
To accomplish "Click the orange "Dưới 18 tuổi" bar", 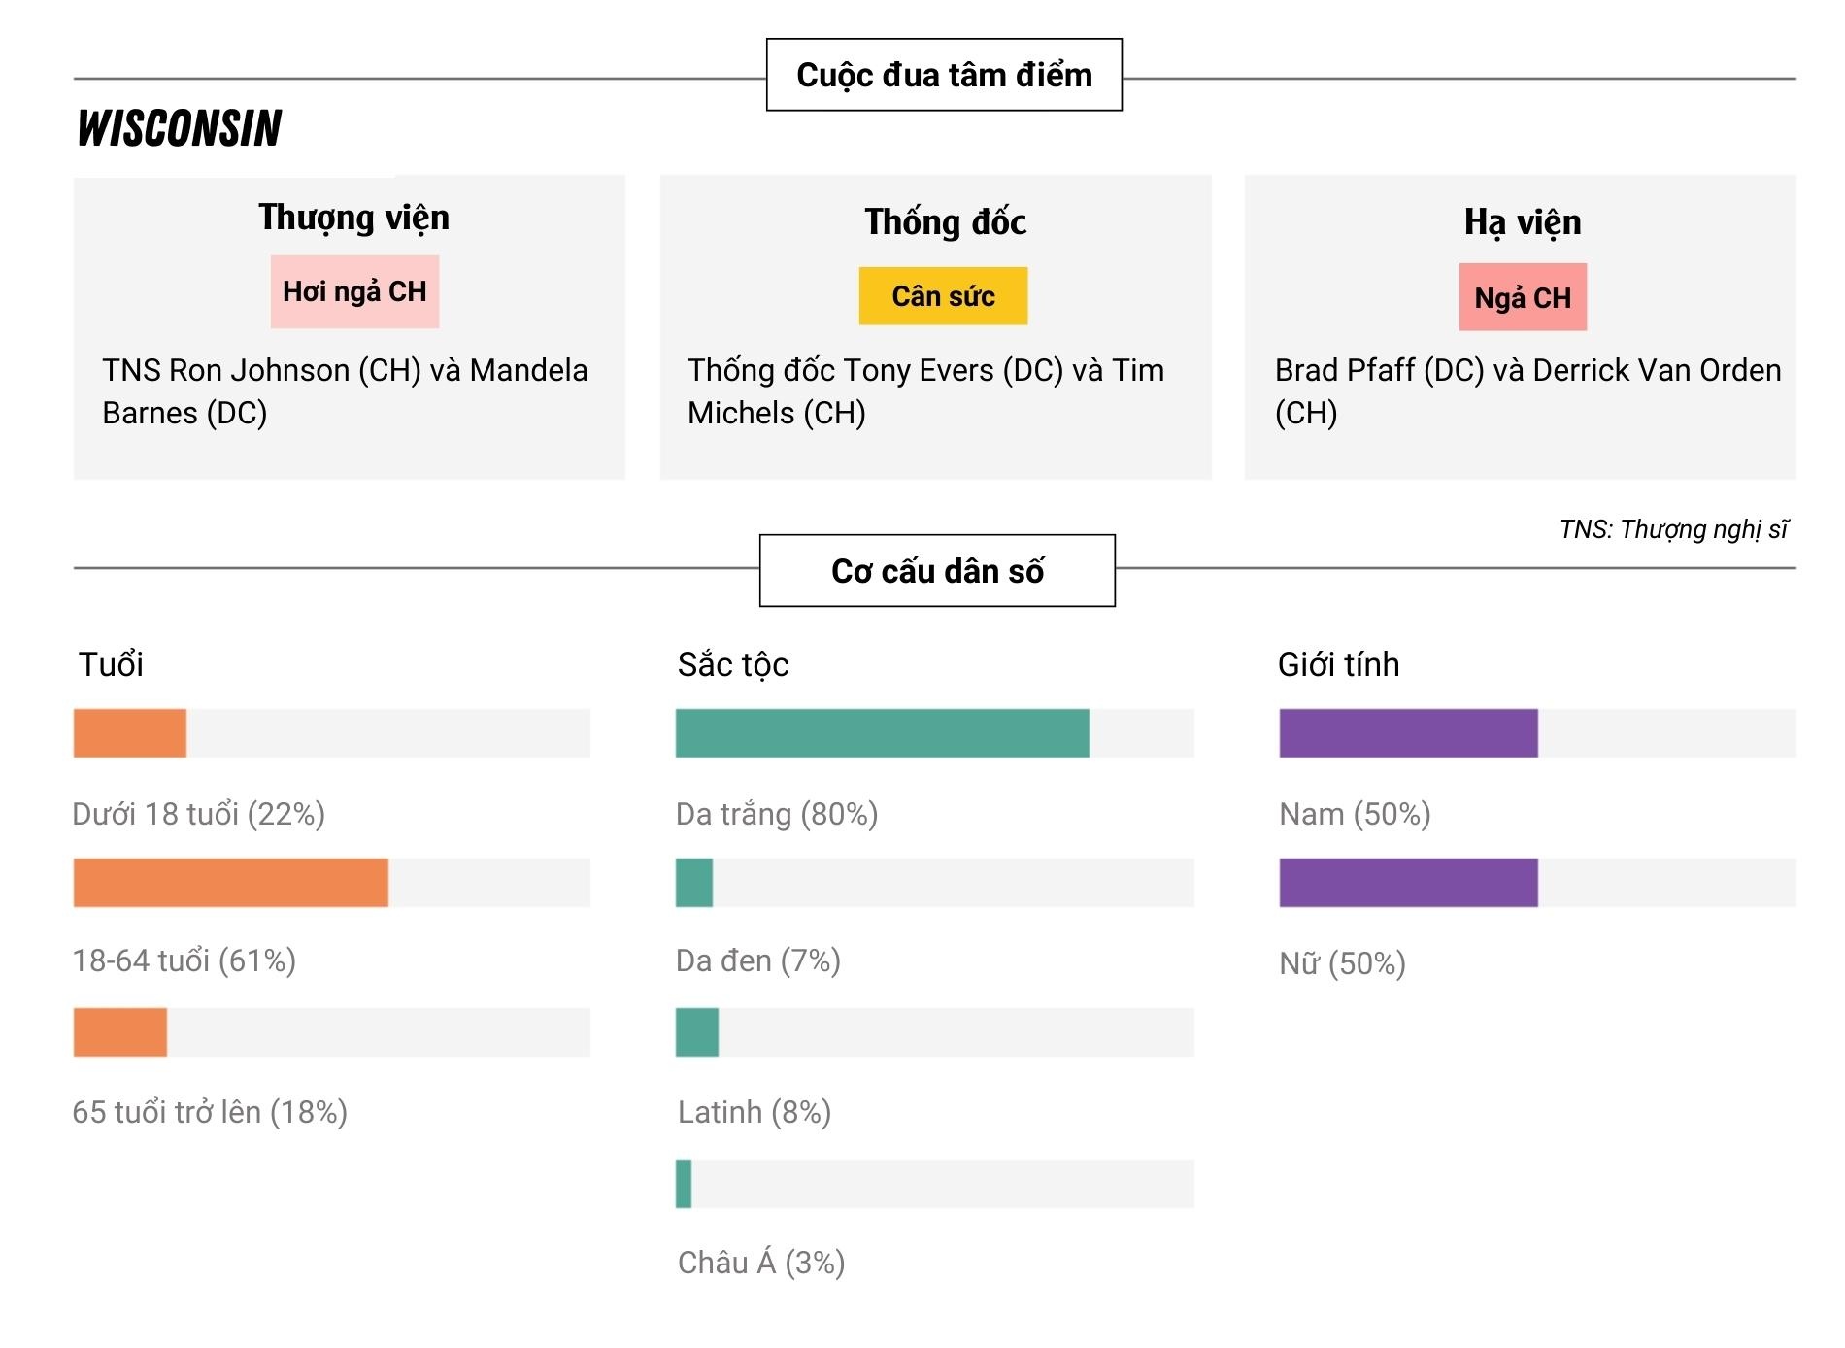I will click(130, 733).
